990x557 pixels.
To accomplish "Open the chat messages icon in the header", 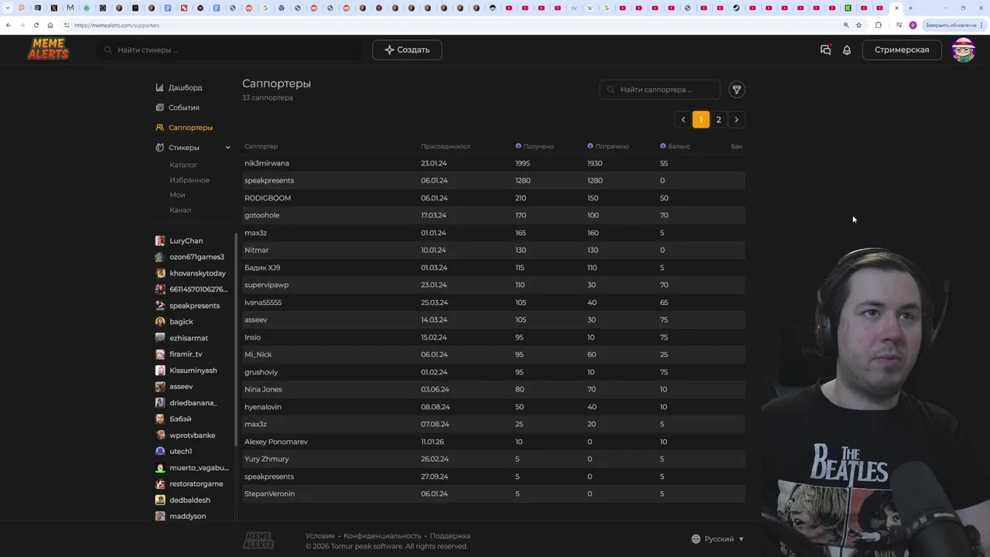I will pyautogui.click(x=825, y=50).
